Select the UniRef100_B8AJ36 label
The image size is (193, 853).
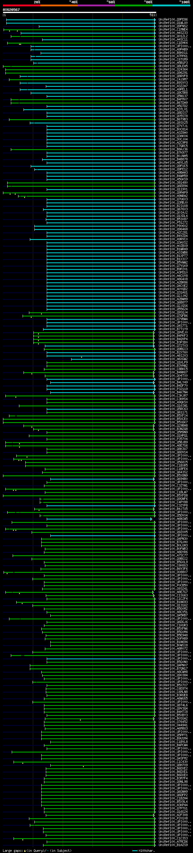(x=173, y=149)
